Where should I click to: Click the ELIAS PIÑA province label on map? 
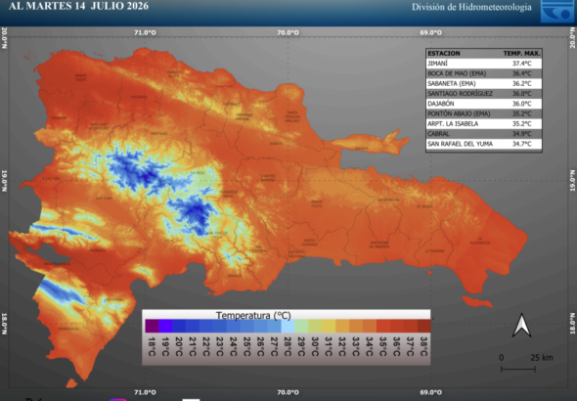[x=51, y=178]
